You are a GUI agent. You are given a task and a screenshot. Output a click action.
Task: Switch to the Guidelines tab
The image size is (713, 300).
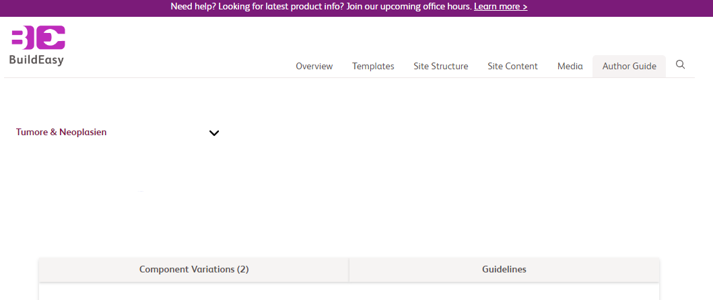pyautogui.click(x=504, y=270)
